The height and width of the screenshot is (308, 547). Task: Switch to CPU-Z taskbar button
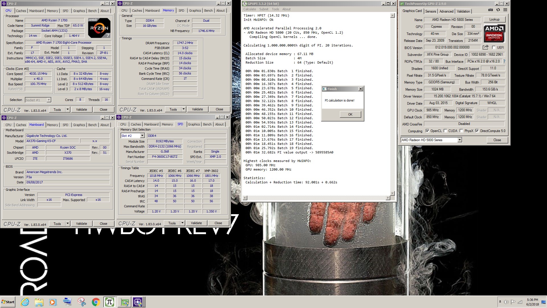pyautogui.click(x=138, y=302)
